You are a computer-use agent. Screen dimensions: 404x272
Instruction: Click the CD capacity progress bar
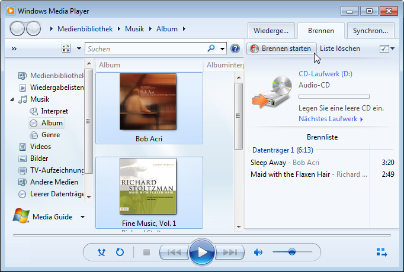click(334, 96)
